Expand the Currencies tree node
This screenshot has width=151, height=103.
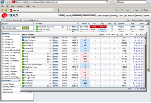[x=3, y=39]
